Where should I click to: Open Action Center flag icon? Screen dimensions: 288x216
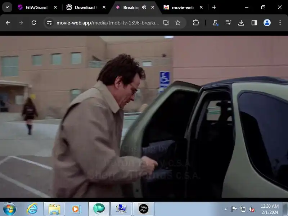(234, 209)
